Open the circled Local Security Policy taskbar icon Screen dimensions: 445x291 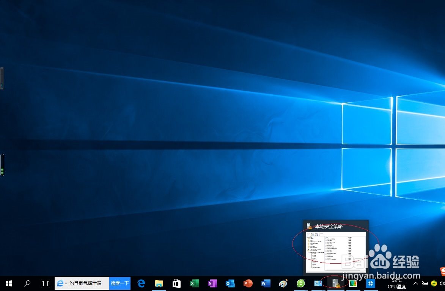[x=336, y=283]
